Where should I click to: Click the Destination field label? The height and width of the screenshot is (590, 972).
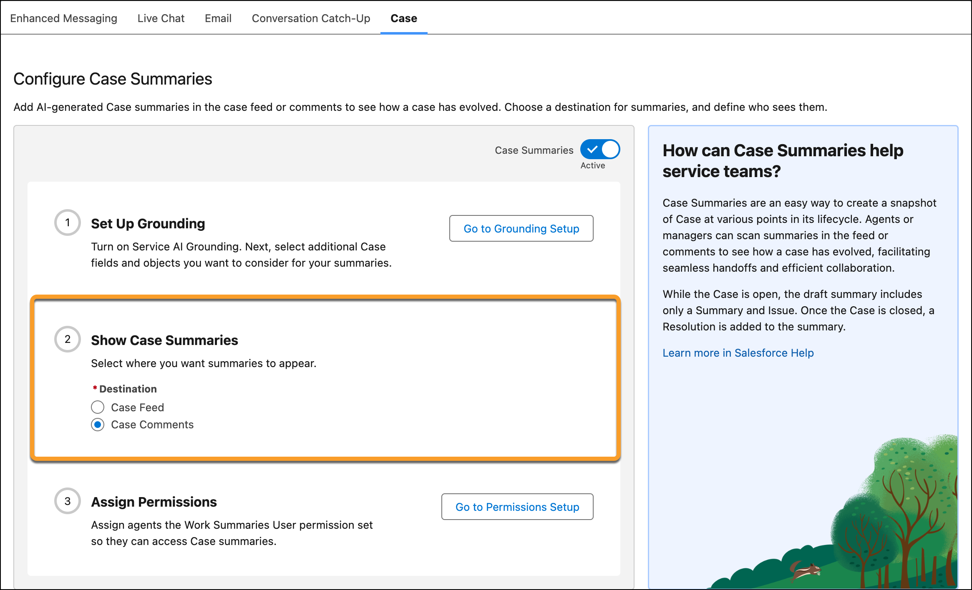pos(128,389)
